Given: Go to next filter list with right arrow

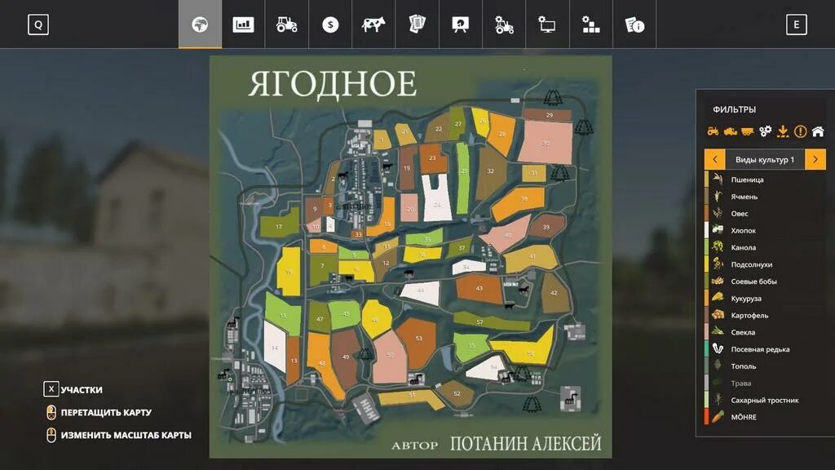Looking at the screenshot, I should point(815,159).
